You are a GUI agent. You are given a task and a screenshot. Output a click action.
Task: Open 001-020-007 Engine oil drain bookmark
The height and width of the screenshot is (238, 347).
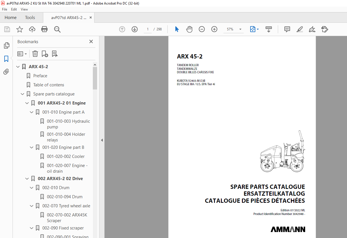coord(67,168)
